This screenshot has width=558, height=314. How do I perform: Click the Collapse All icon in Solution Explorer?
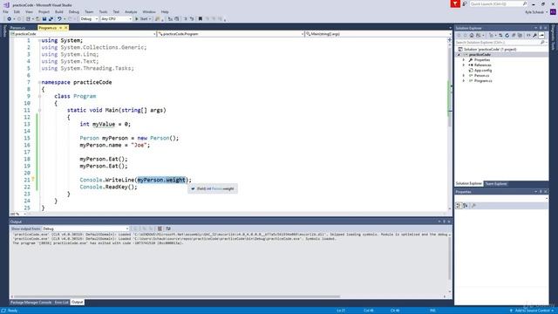pos(514,35)
